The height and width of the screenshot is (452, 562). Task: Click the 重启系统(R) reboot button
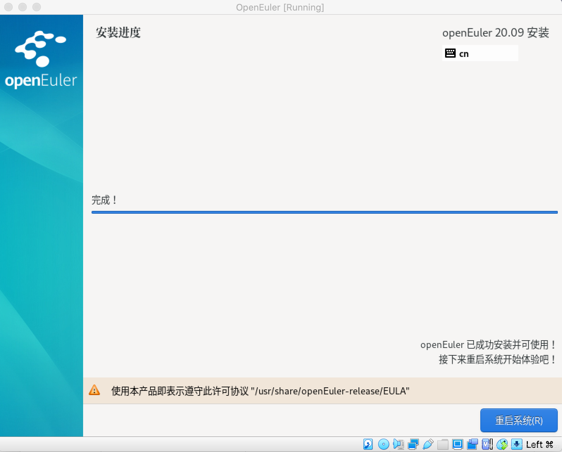pyautogui.click(x=519, y=420)
